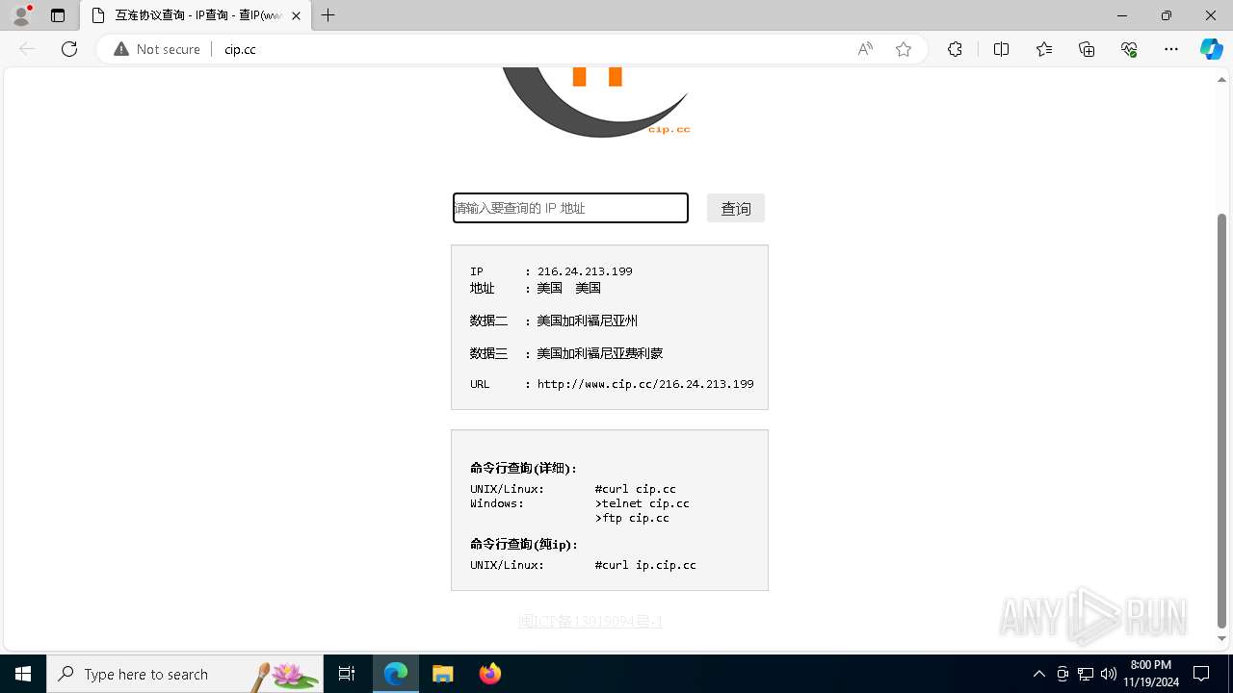Open the Extensions puzzle icon
Viewport: 1233px width, 693px height.
955,49
